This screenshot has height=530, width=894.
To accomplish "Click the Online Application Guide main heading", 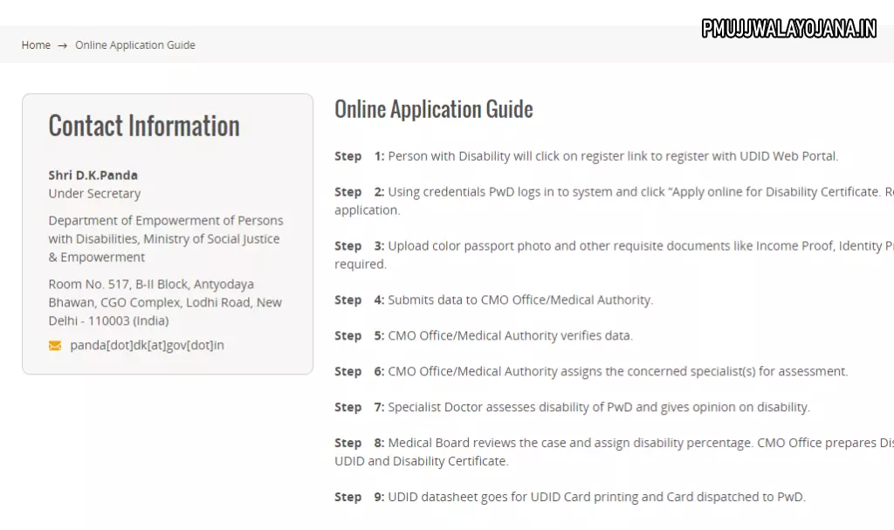I will coord(433,109).
